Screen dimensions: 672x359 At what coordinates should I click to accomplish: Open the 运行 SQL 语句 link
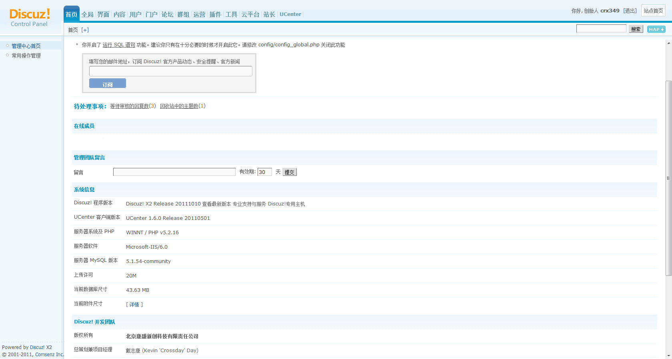[119, 45]
